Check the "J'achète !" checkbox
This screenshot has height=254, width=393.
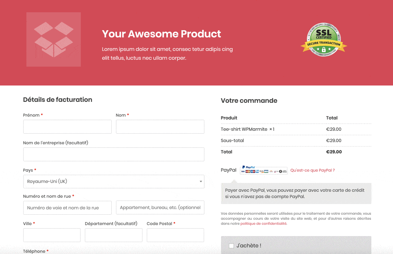[x=231, y=246]
